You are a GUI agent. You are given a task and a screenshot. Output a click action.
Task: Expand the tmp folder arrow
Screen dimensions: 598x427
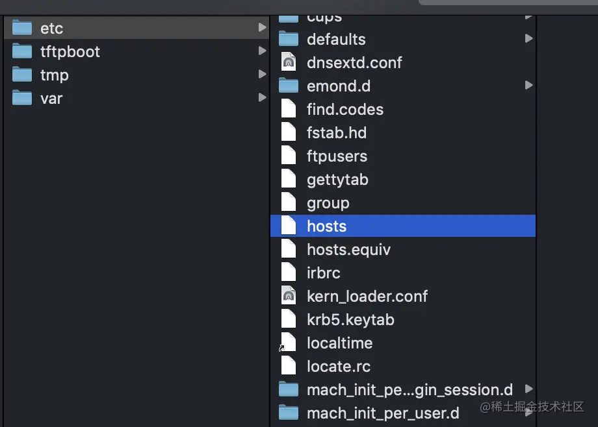coord(262,74)
